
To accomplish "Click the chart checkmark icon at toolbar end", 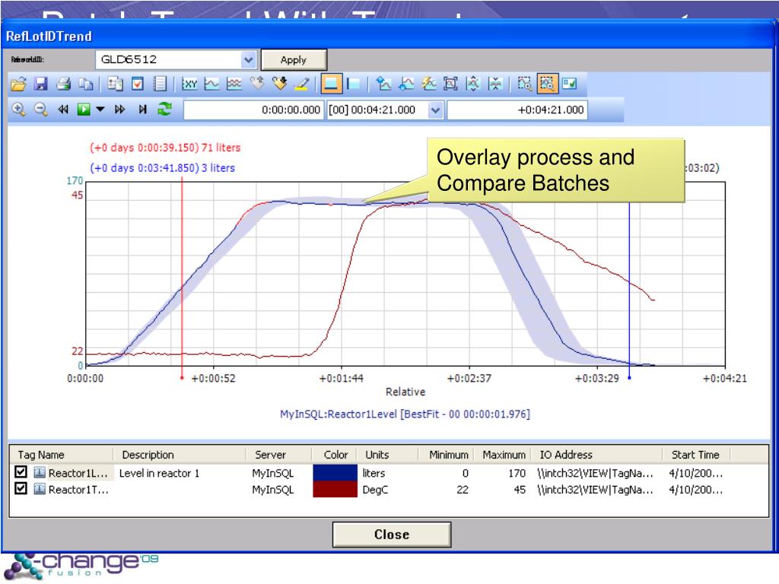I will 569,84.
